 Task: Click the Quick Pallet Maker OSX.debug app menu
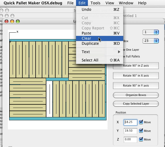click(x=33, y=3)
